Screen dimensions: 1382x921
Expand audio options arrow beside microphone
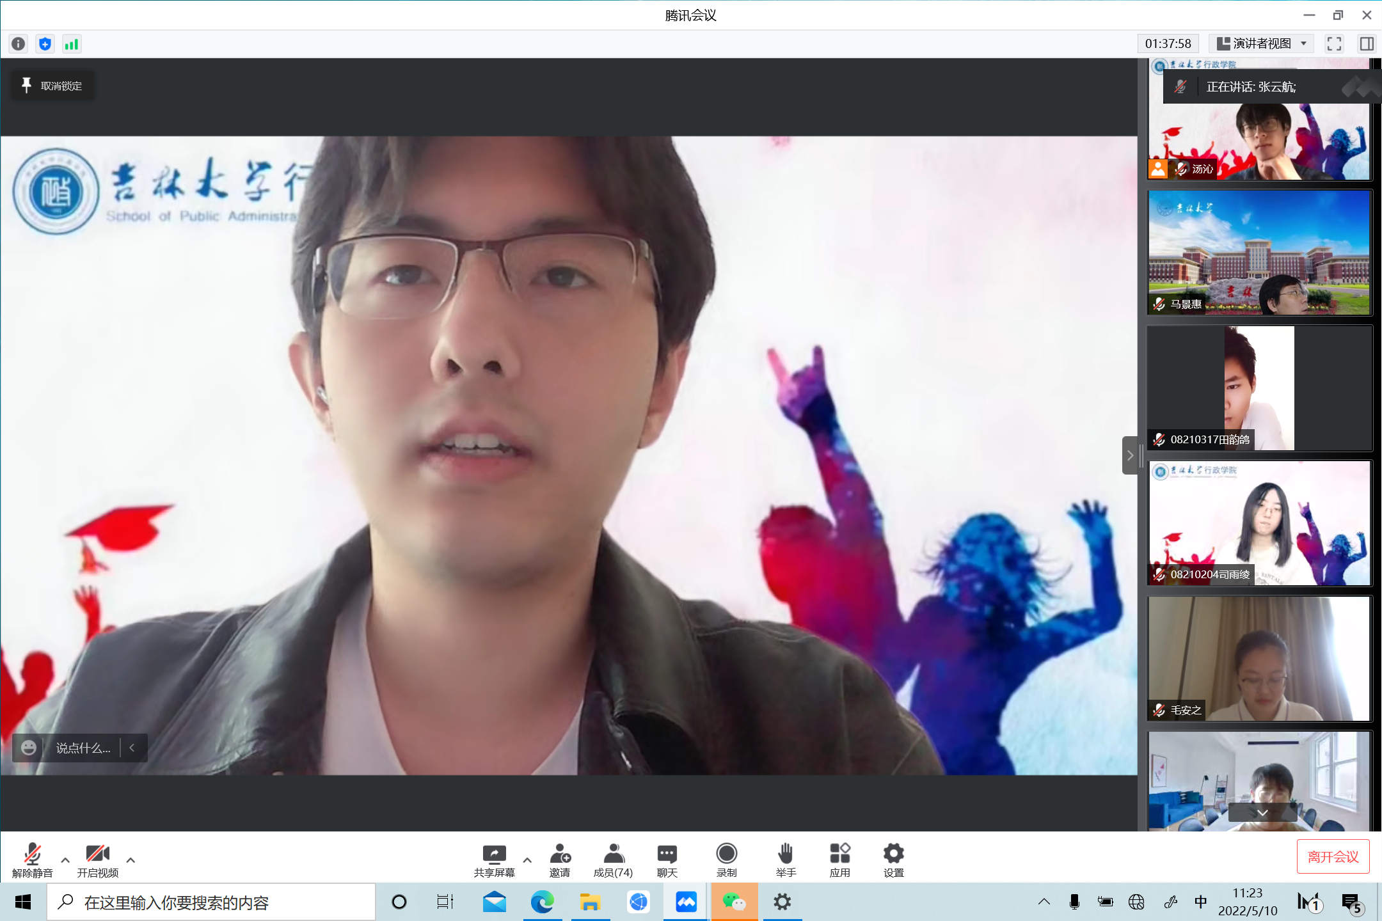[x=65, y=860]
